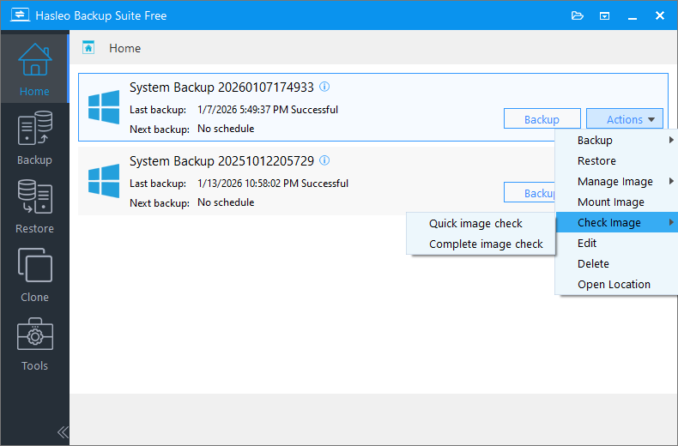Viewport: 678px width, 446px height.
Task: Open the Restore section in the sidebar
Action: coord(34,206)
